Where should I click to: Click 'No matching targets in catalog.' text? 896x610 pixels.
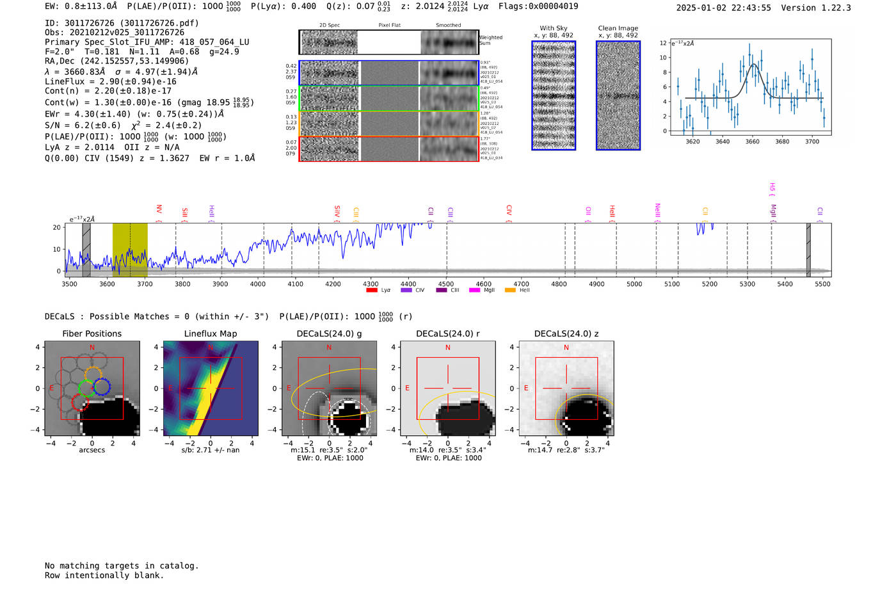pyautogui.click(x=122, y=566)
